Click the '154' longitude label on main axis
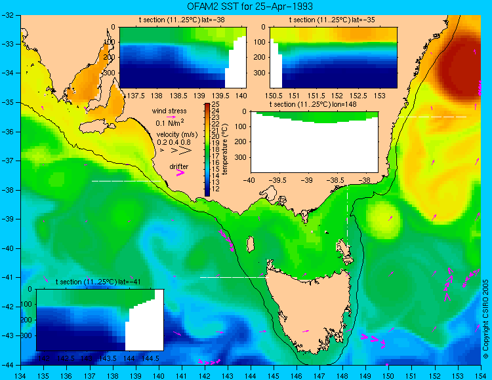 pyautogui.click(x=481, y=376)
